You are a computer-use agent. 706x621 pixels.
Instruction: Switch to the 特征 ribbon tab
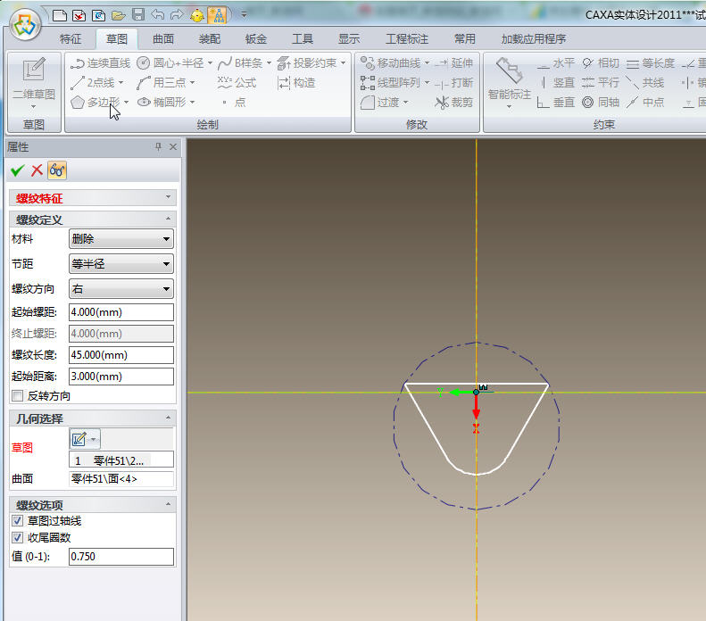point(71,39)
